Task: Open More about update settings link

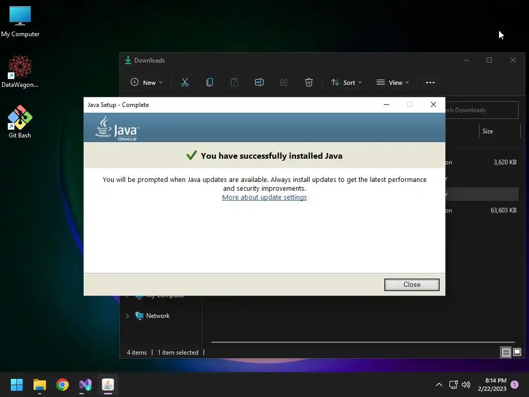Action: point(264,197)
